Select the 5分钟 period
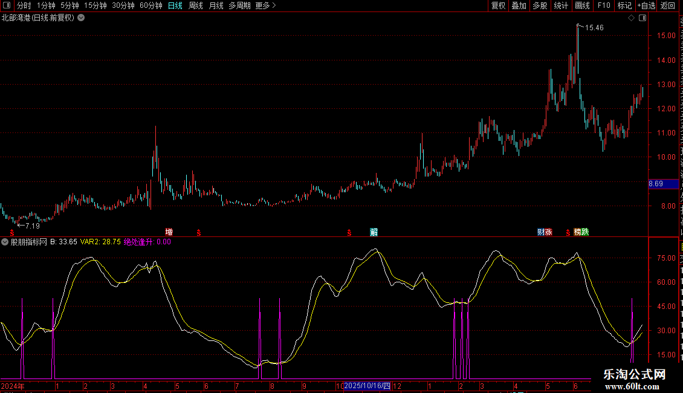Viewport: 683px width, 393px height. [x=70, y=5]
